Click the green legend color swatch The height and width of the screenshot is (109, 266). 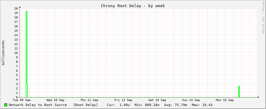tap(6, 105)
